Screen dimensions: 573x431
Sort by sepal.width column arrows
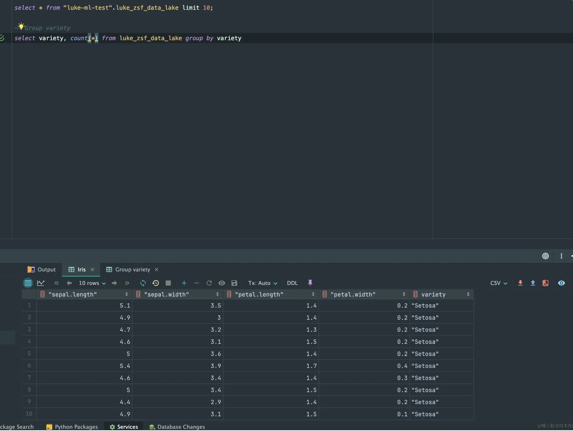pyautogui.click(x=218, y=294)
